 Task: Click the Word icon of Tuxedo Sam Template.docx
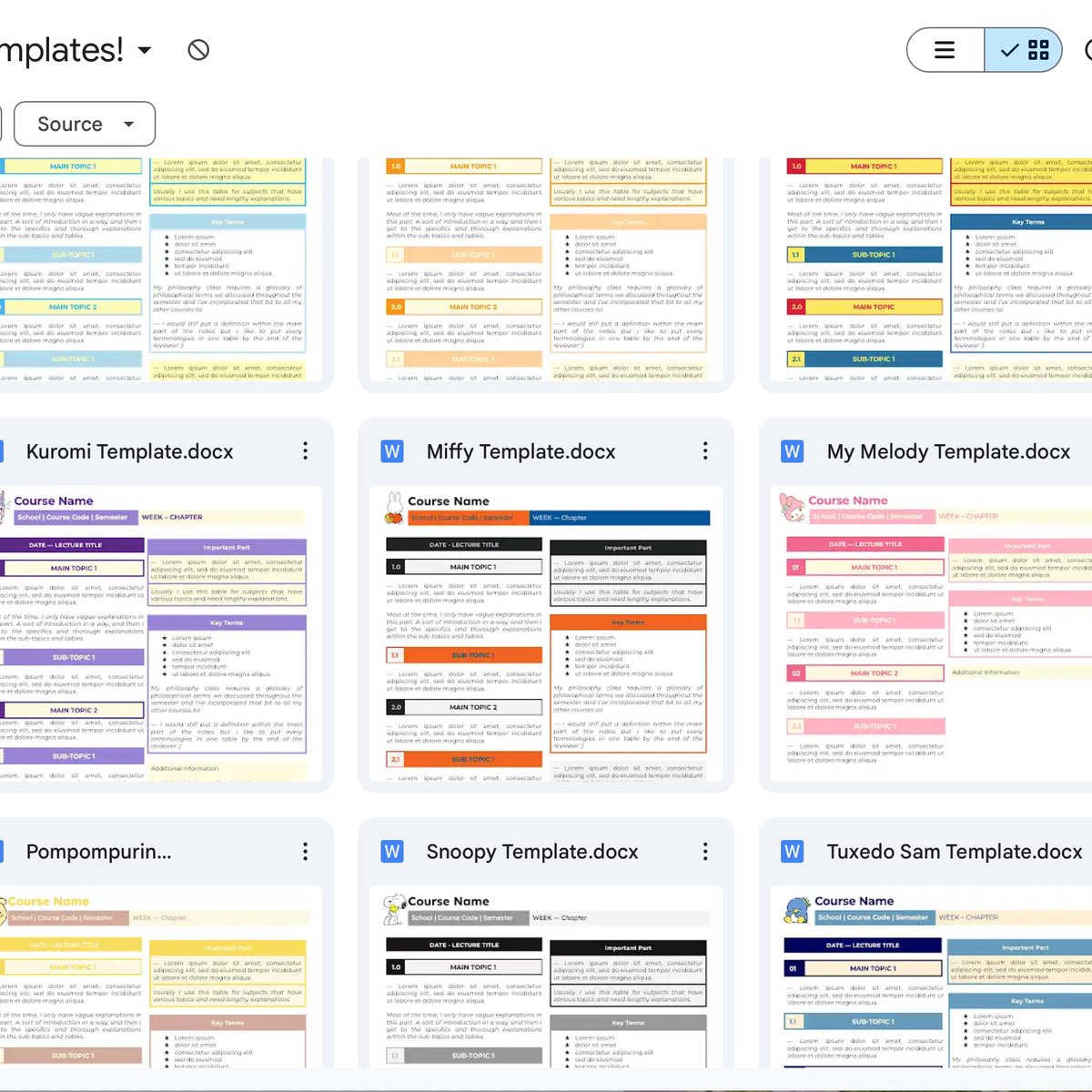pyautogui.click(x=793, y=852)
